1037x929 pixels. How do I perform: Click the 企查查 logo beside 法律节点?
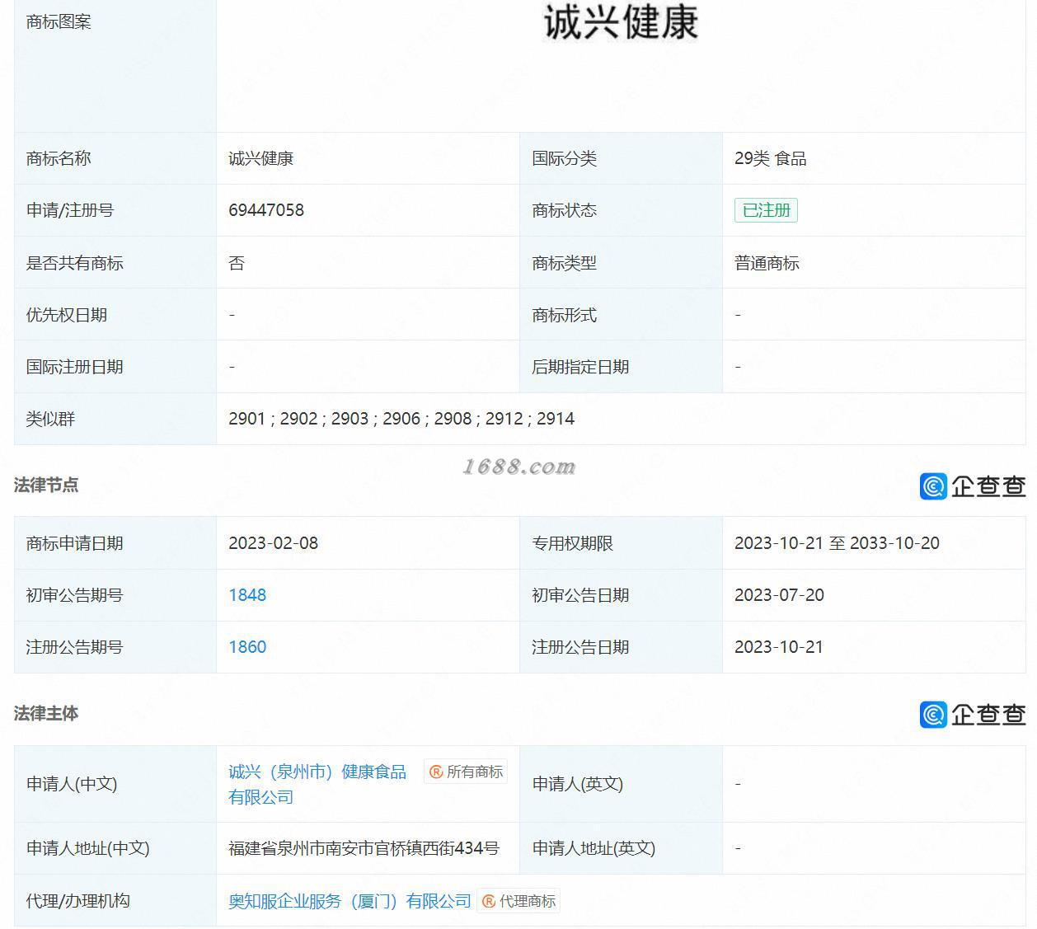(973, 486)
